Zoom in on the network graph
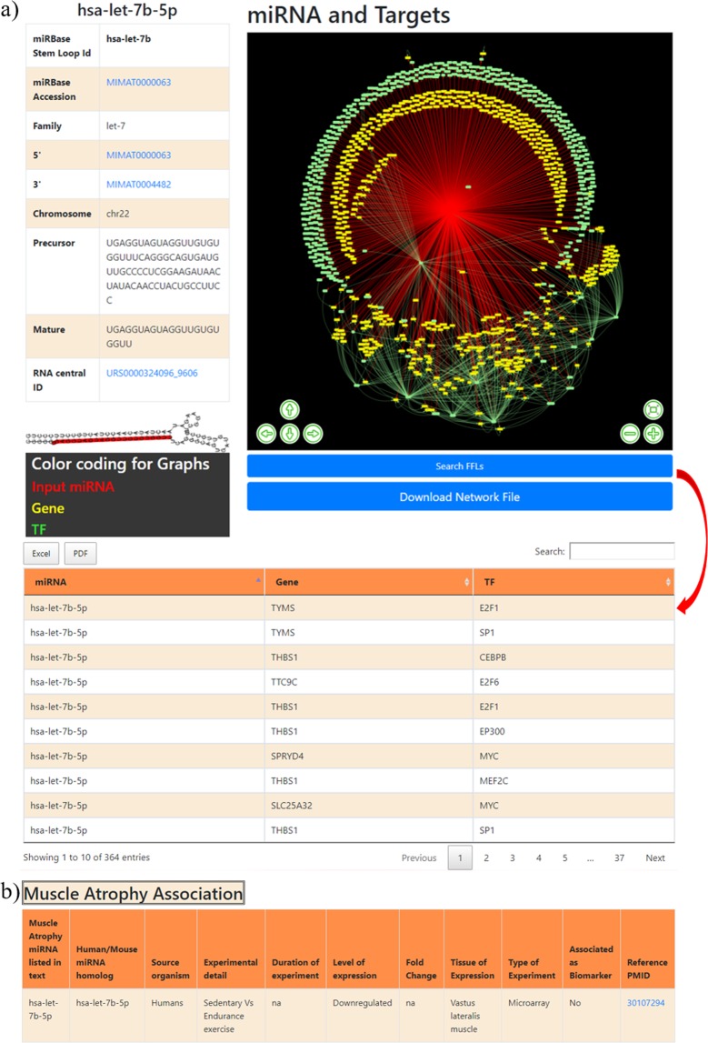 (653, 433)
